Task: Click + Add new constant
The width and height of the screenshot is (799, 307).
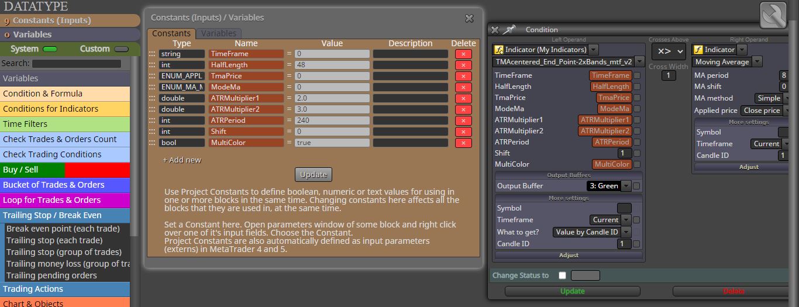Action: [181, 160]
